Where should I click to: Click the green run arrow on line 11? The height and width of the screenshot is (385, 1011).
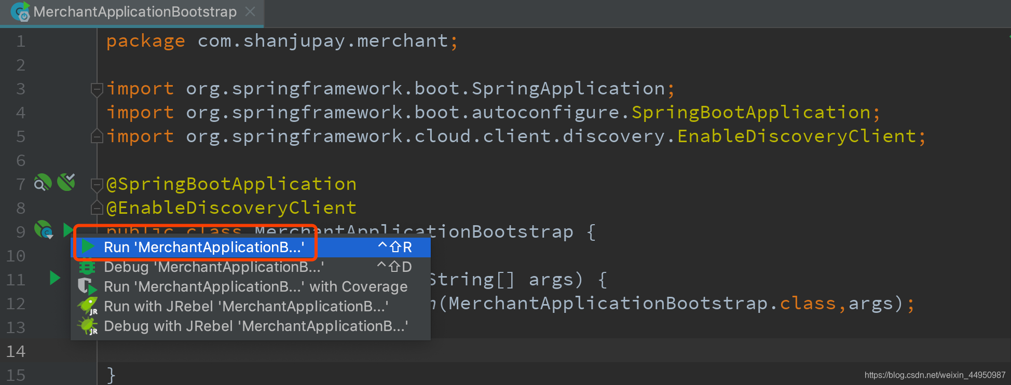[55, 278]
